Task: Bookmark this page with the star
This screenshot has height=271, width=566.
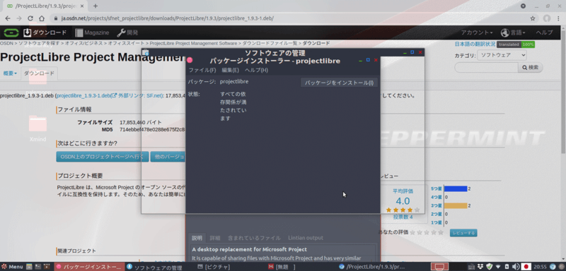Action: (533, 18)
